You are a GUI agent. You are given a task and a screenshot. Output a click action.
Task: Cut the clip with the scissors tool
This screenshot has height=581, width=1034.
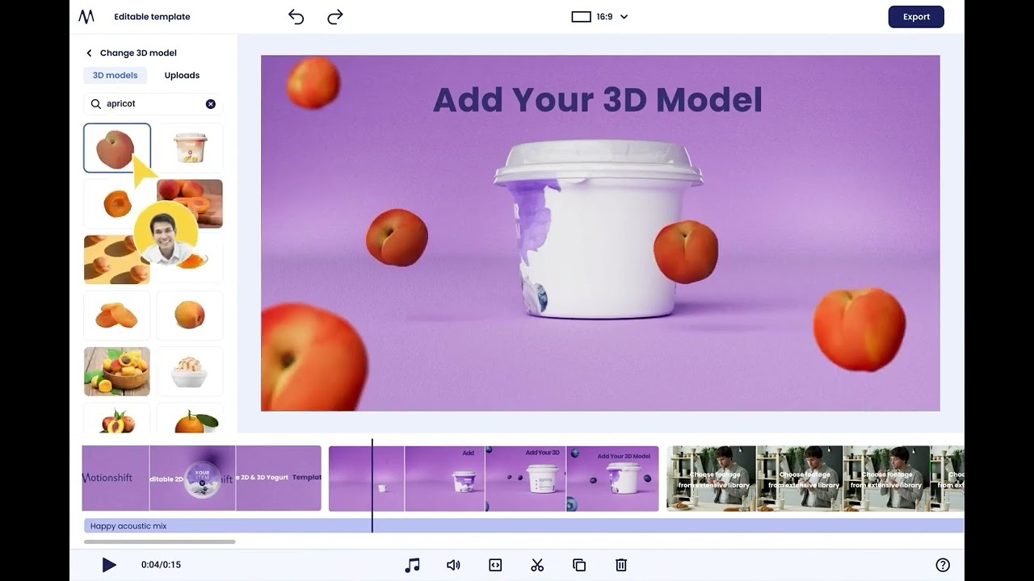537,565
